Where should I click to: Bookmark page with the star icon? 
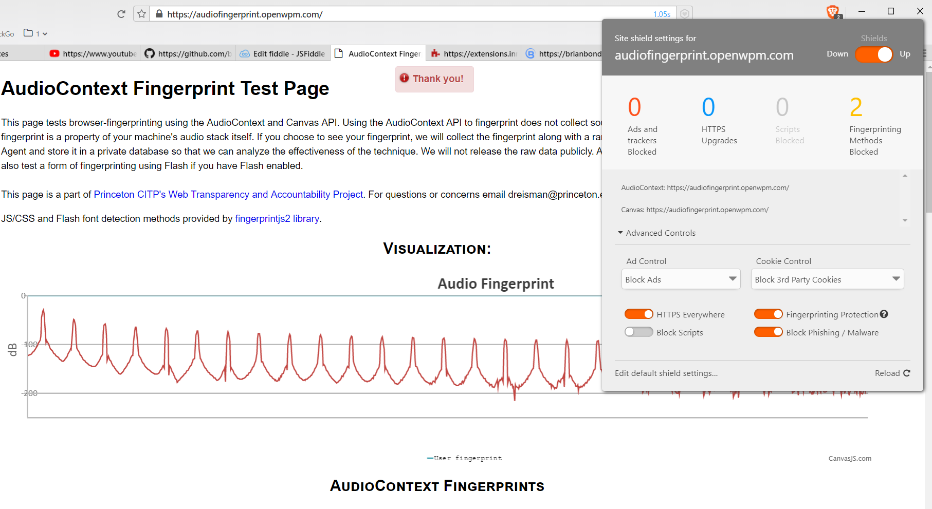click(x=141, y=14)
